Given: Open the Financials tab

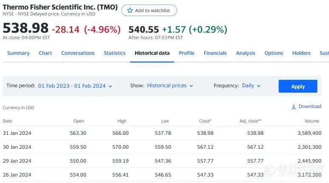Looking at the screenshot, I should [215, 53].
